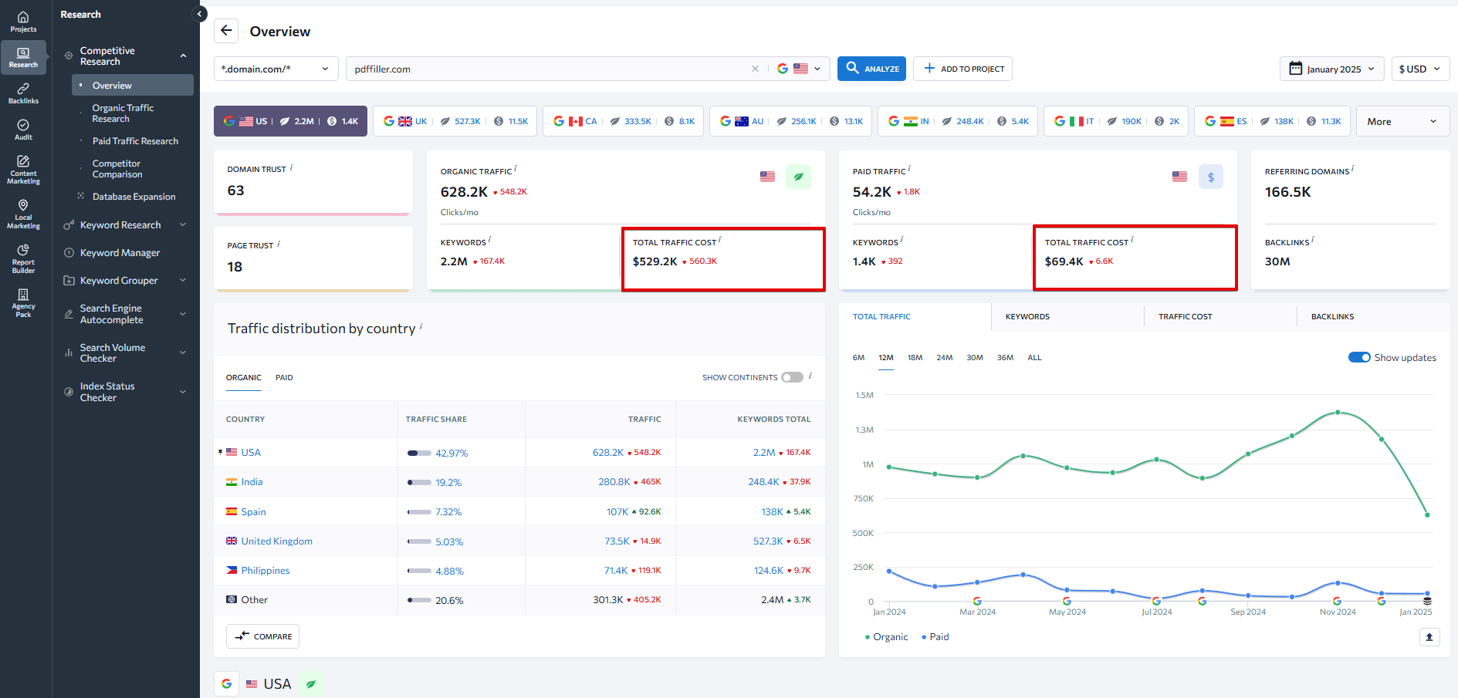Click the India country link
Viewport: 1458px width, 698px height.
(x=252, y=482)
